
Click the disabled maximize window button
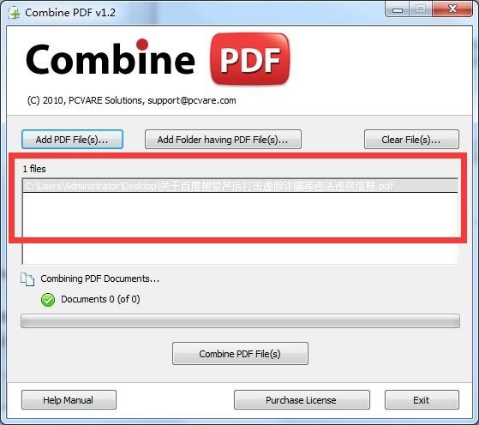click(x=421, y=9)
